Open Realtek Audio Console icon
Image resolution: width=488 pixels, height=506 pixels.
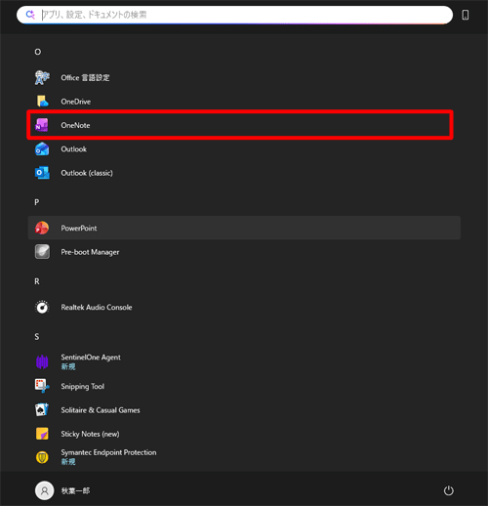(42, 308)
